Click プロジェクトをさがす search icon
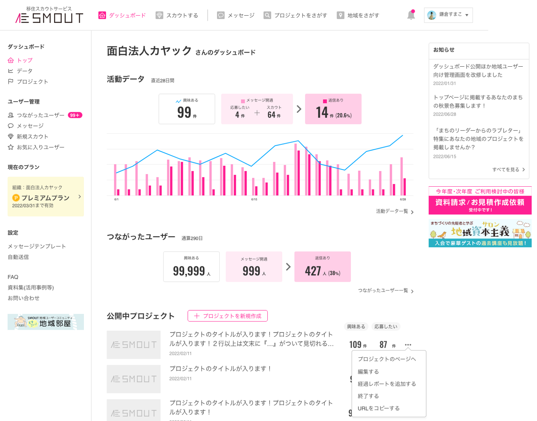Viewport: 537px width, 421px height. [267, 15]
